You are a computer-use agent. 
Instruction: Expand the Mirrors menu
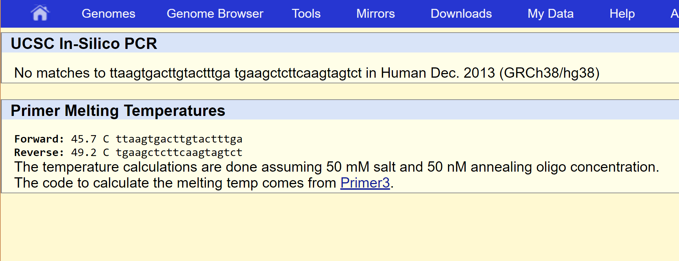375,13
